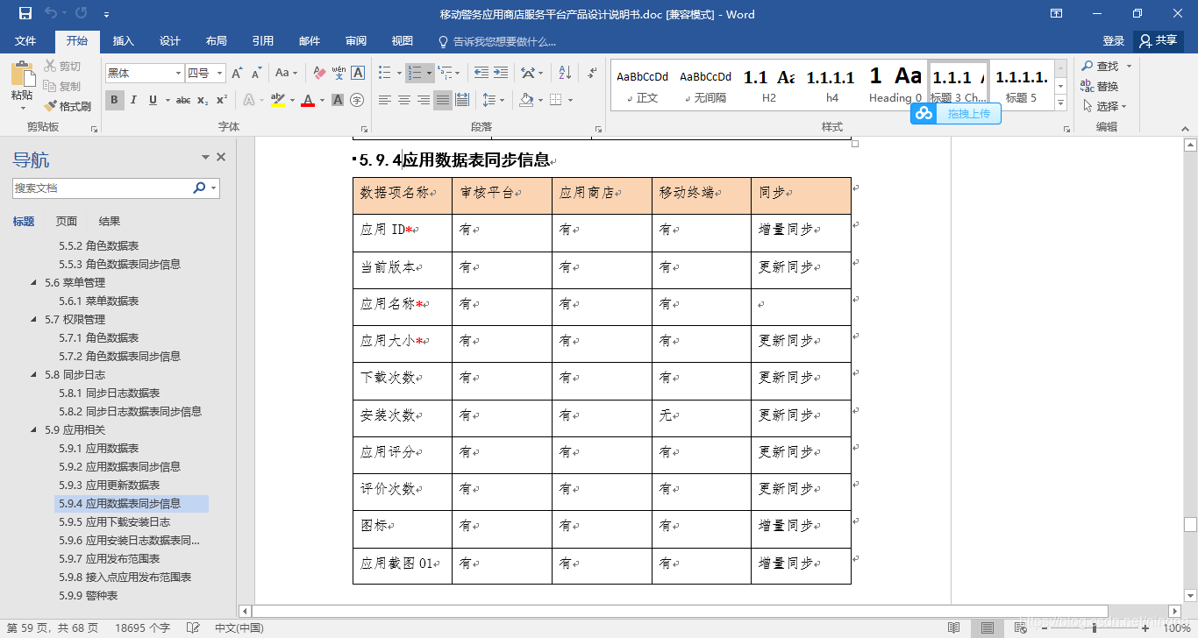Open the change case Aa dropdown
This screenshot has height=638, width=1198.
(287, 73)
